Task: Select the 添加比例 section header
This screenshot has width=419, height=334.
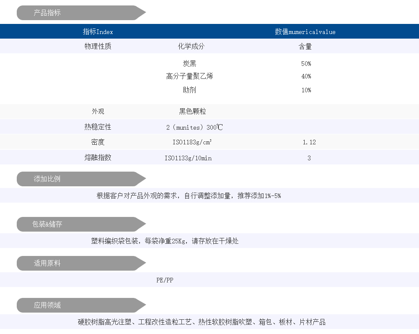Action: [x=47, y=179]
